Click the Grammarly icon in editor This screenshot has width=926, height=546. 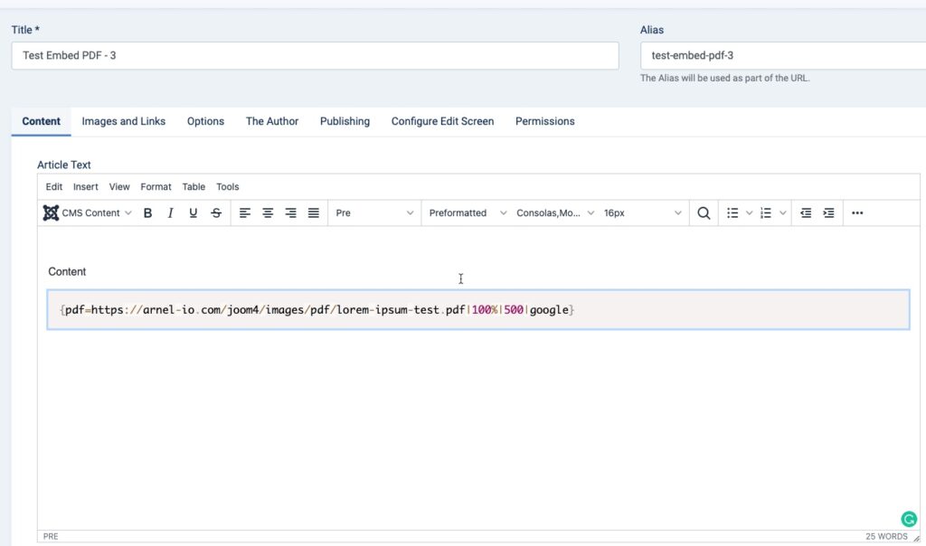[x=909, y=519]
